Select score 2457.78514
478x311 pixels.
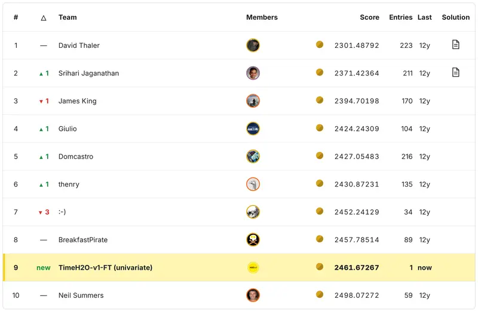(x=357, y=240)
